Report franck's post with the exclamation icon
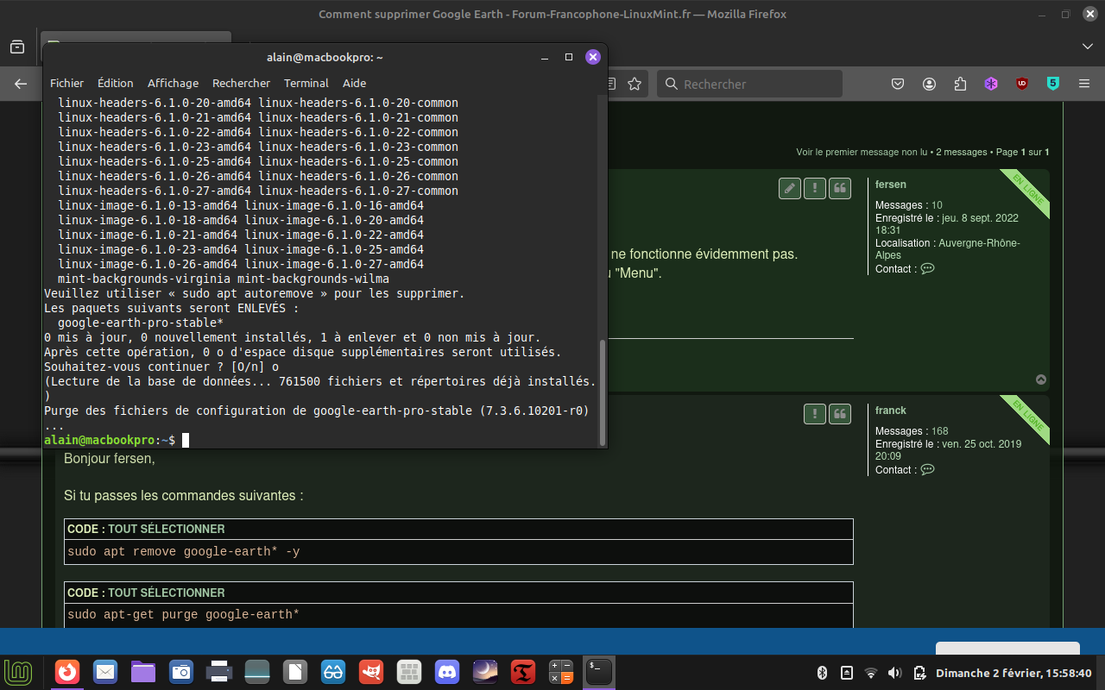The image size is (1105, 690). (815, 414)
